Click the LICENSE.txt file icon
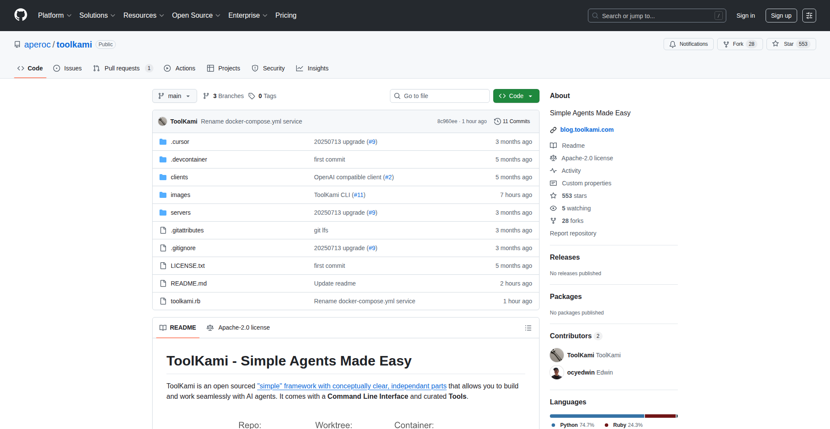 [163, 266]
